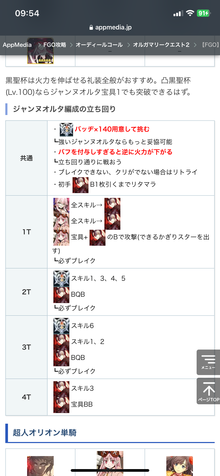This screenshot has height=476, width=220.
Task: Tap the 超人オリオン単騎 section heading
Action: (45, 433)
